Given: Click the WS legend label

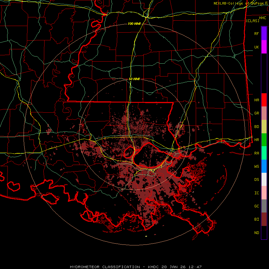Looking at the screenshot, I should [257, 166].
